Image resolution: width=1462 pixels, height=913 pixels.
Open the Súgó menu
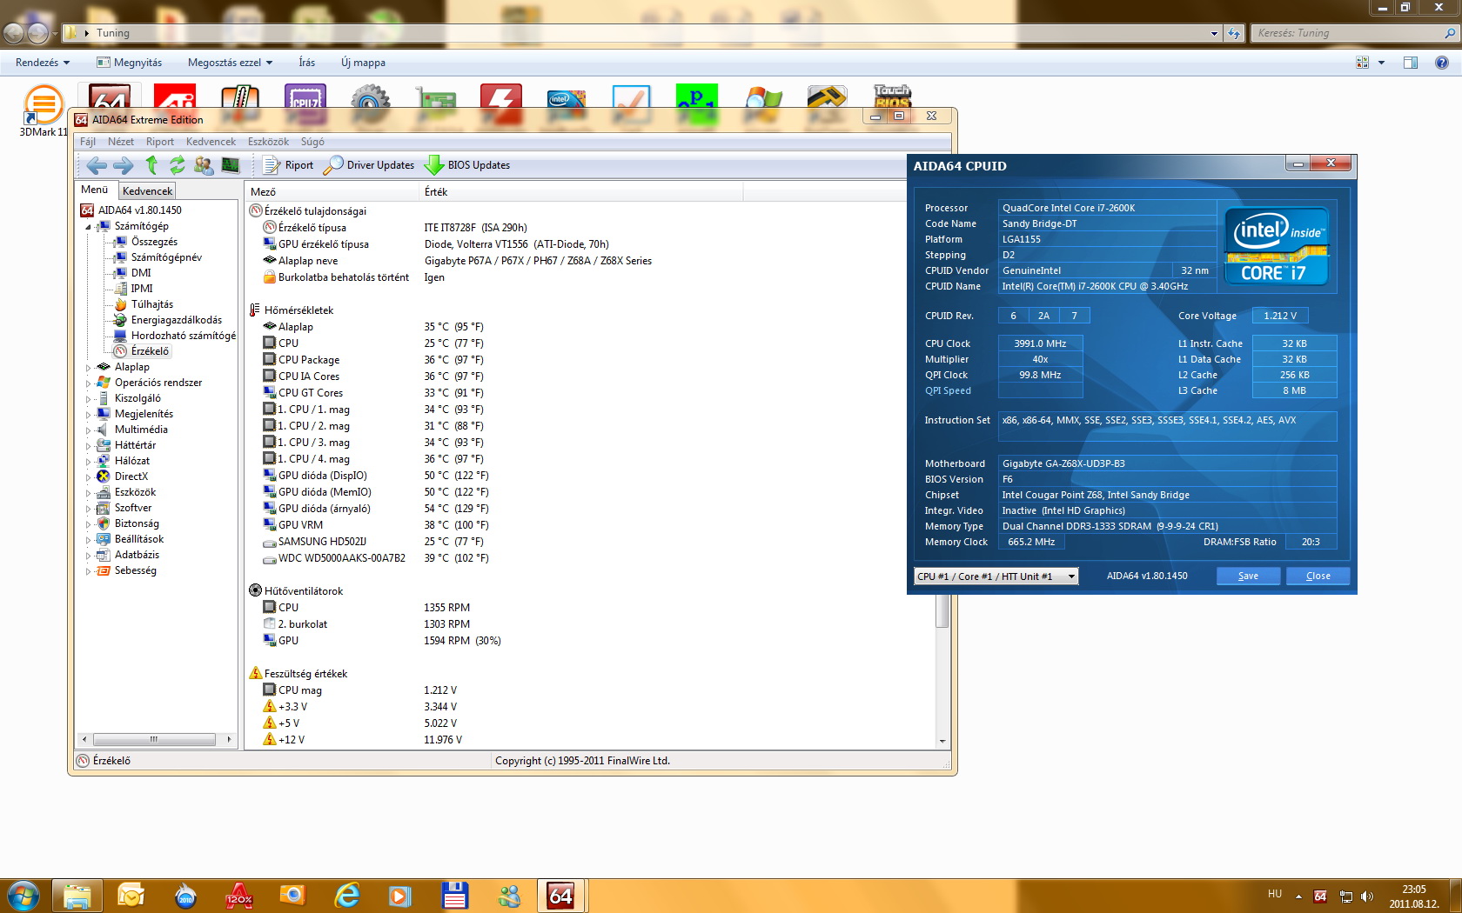312,142
